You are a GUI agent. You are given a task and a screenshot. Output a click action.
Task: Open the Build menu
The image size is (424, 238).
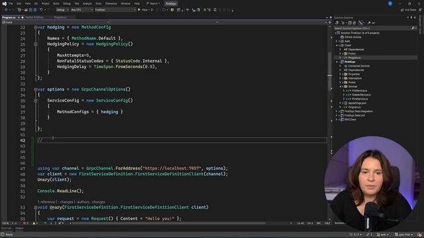tap(56, 3)
